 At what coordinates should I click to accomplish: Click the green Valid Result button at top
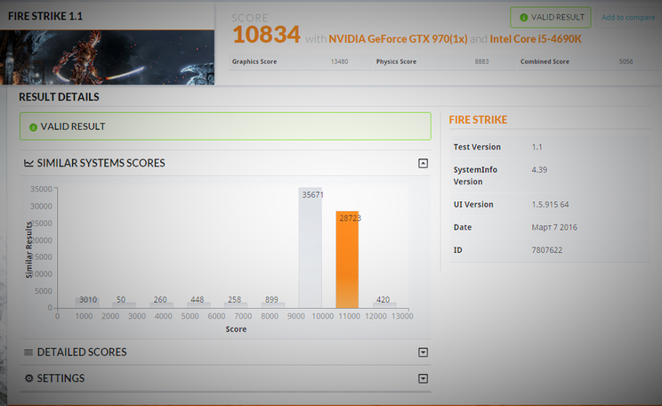(x=550, y=17)
